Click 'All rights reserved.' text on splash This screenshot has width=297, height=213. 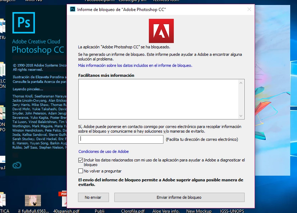pos(28,70)
